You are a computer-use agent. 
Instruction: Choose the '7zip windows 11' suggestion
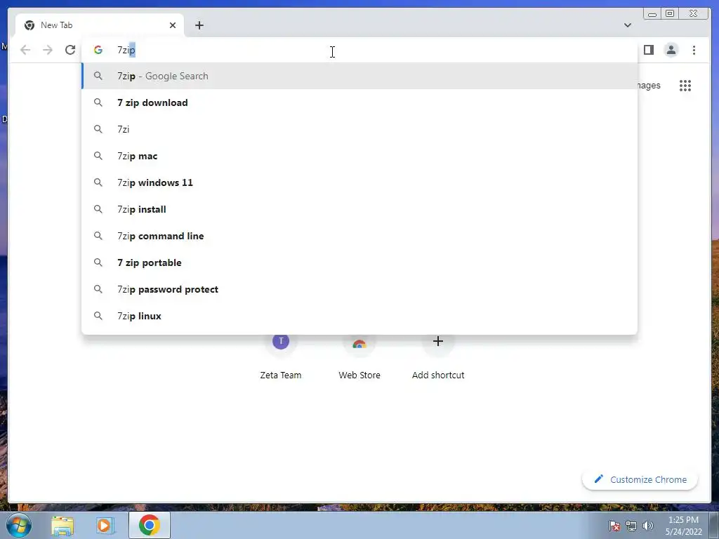coord(359,182)
